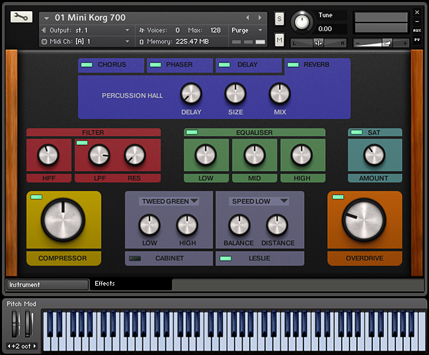Screen dimensions: 429x355
Task: Click the pan L-R slider
Action: (319, 43)
